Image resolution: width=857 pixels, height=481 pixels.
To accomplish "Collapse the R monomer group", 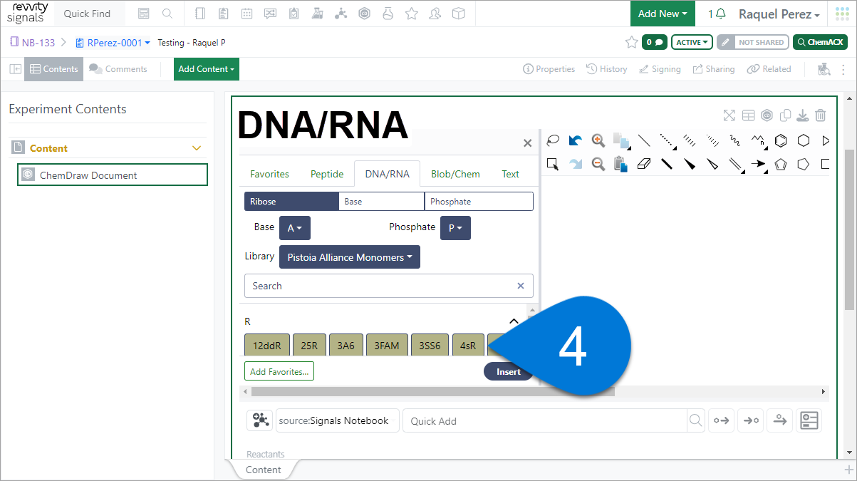I will point(514,321).
